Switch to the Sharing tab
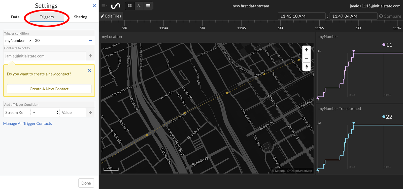The height and width of the screenshot is (189, 403). [x=81, y=17]
